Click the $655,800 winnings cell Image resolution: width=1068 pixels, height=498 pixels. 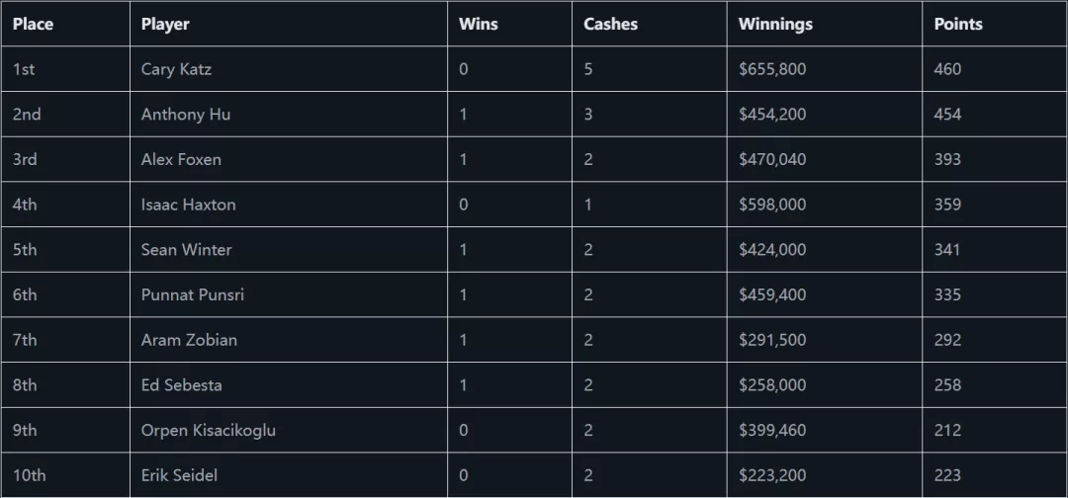pyautogui.click(x=772, y=69)
